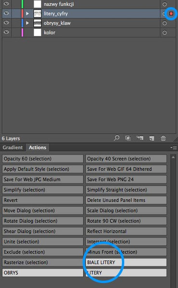This screenshot has width=178, height=288.
Task: Locate object using the magnifier icon
Action: (x=116, y=138)
